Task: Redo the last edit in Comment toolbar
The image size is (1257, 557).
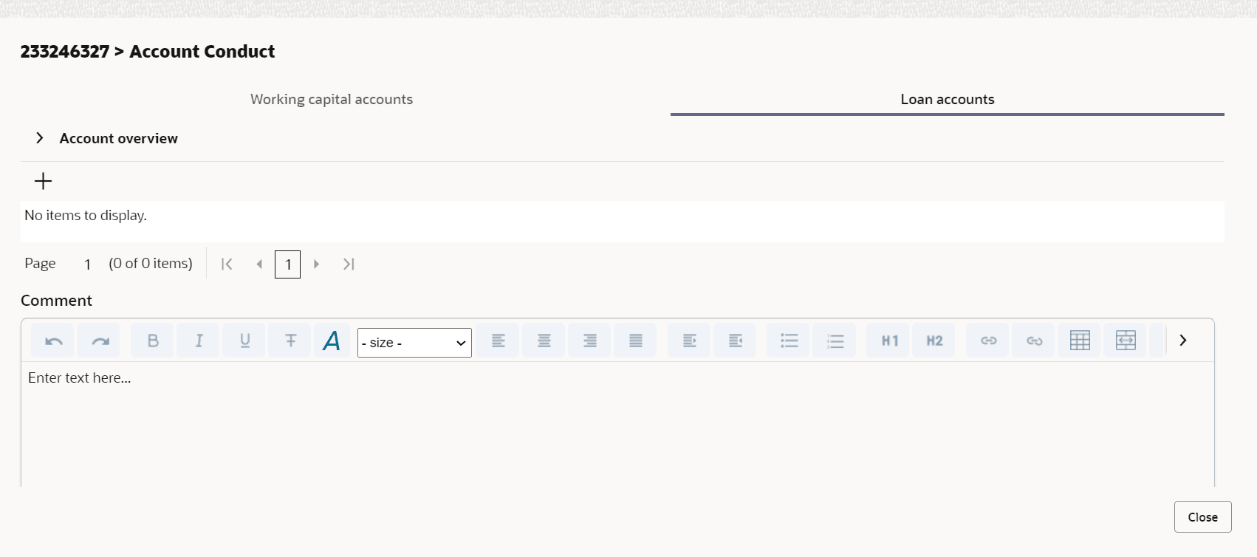Action: 99,341
